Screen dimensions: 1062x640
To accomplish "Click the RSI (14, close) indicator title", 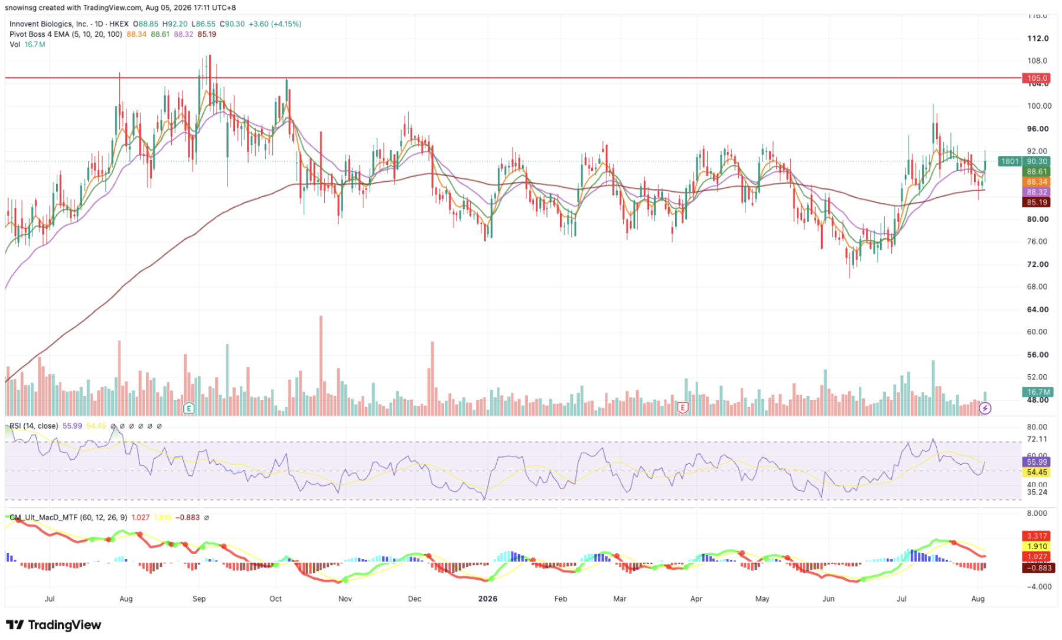I will [x=34, y=426].
